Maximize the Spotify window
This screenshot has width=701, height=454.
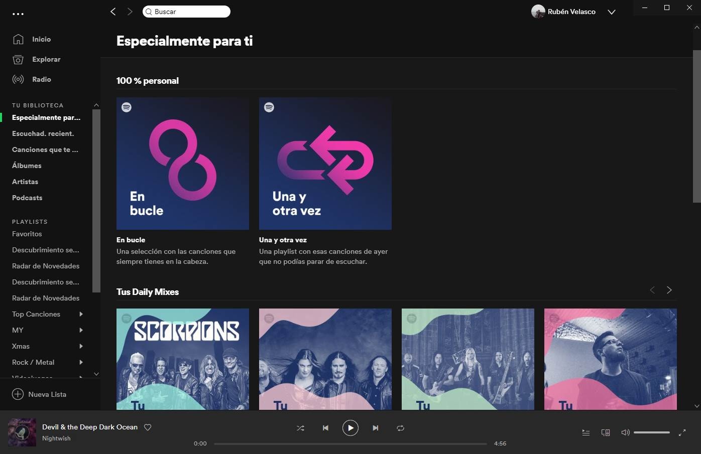(667, 8)
